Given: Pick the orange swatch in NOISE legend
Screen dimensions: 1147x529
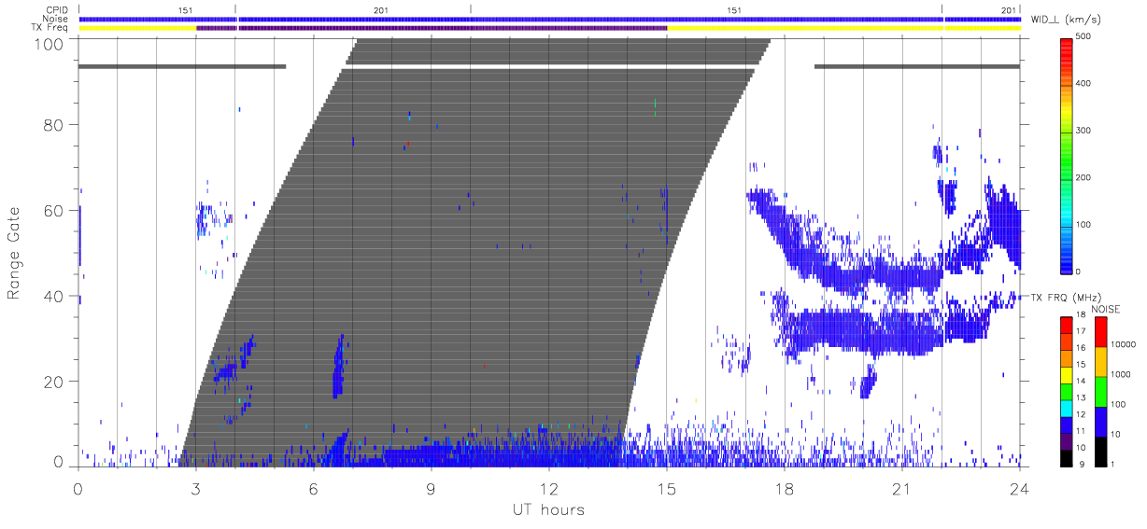Looking at the screenshot, I should (x=1100, y=361).
